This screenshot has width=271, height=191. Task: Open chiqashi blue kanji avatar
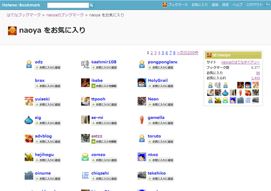click(x=85, y=175)
